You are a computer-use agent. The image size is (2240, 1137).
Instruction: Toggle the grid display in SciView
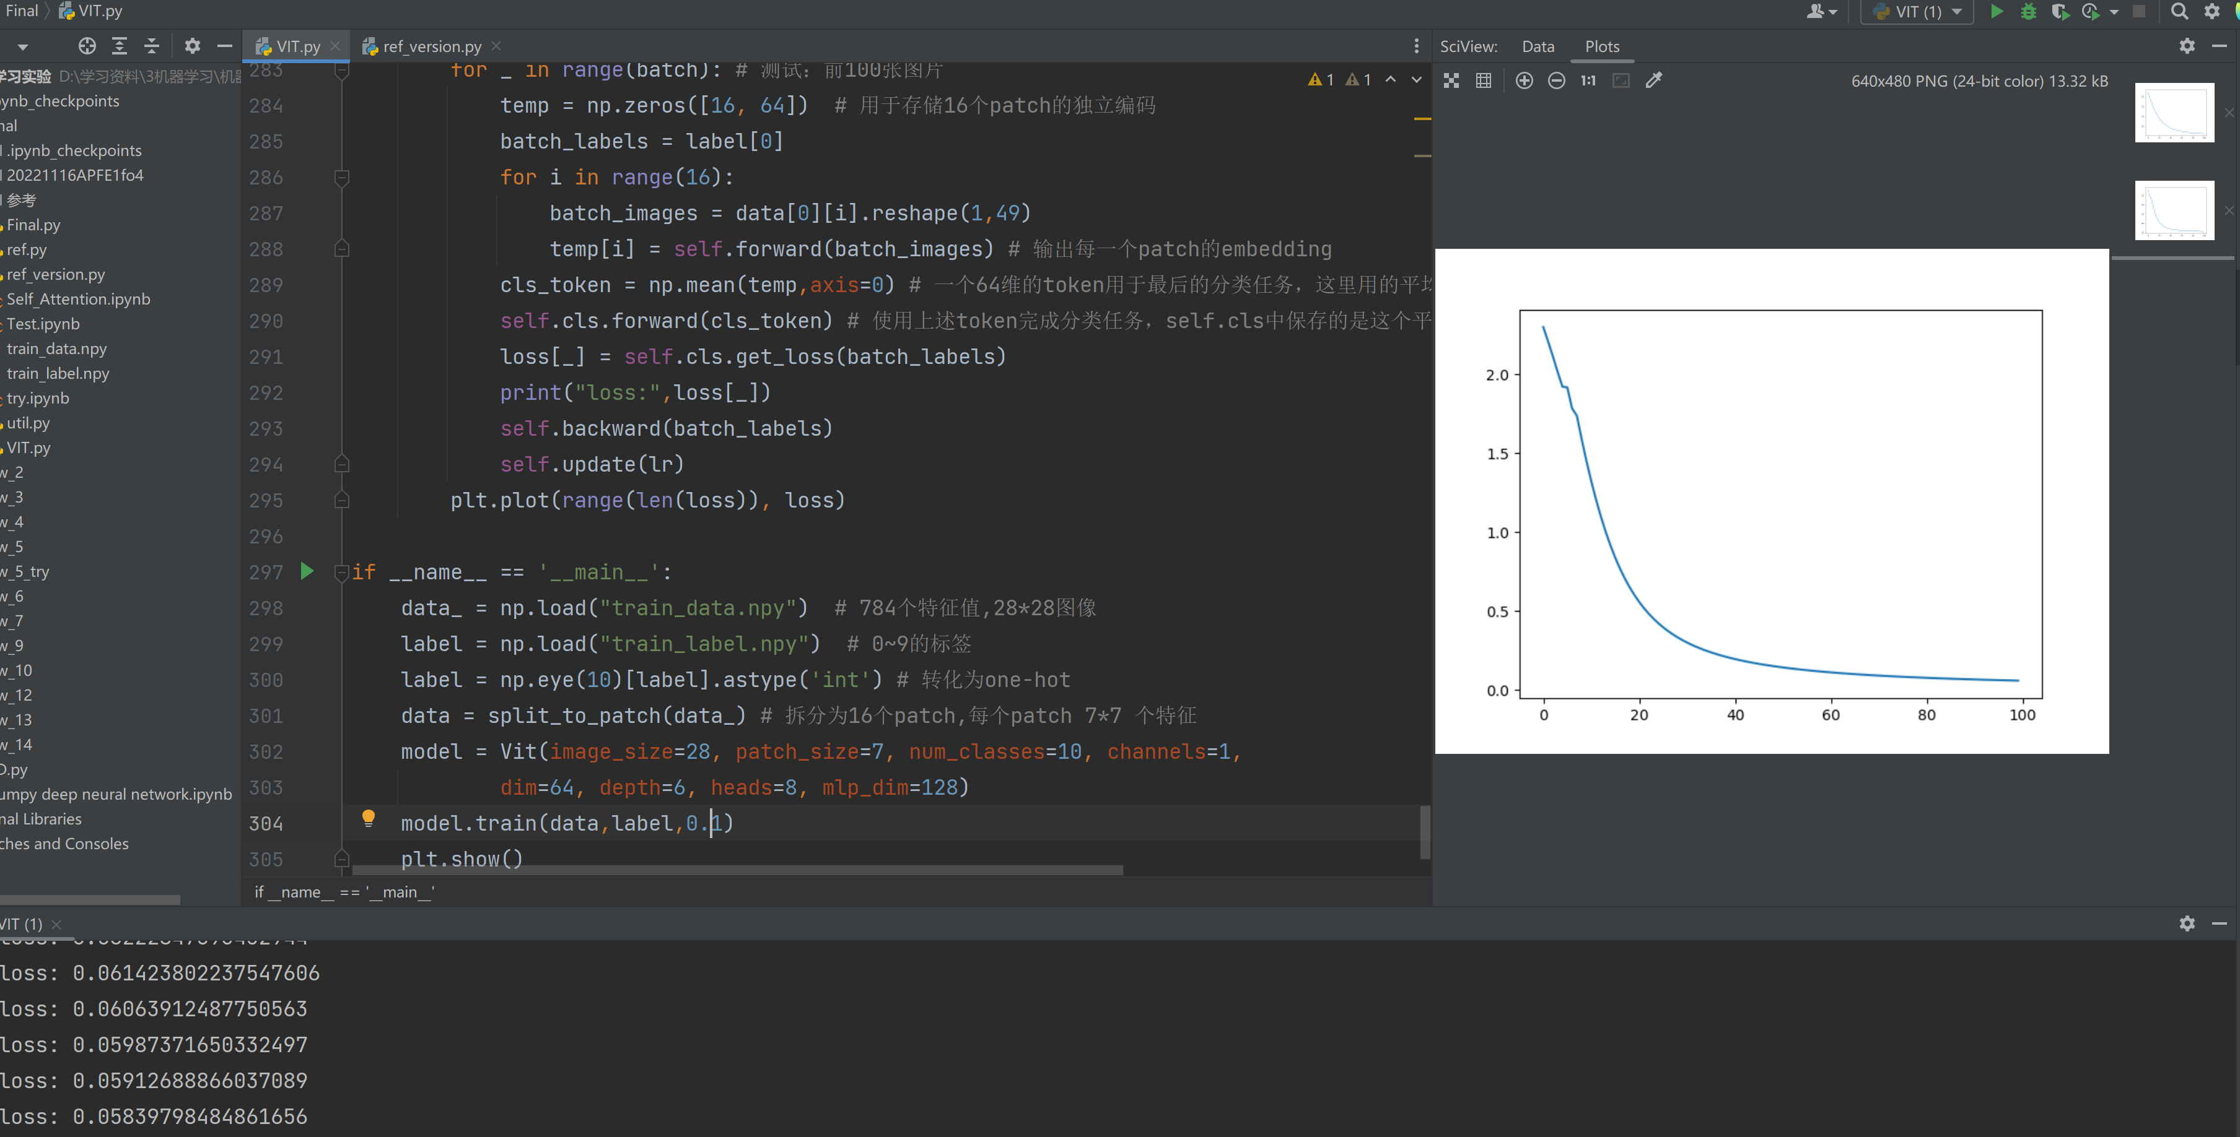(1484, 81)
